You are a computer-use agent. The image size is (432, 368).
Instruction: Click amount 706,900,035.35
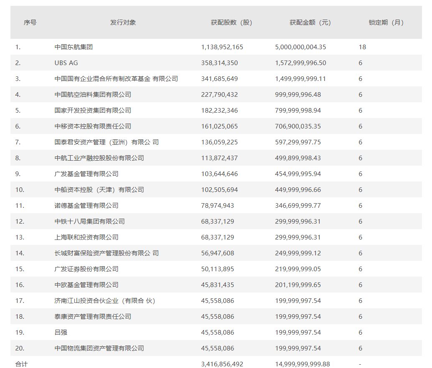pyautogui.click(x=298, y=126)
